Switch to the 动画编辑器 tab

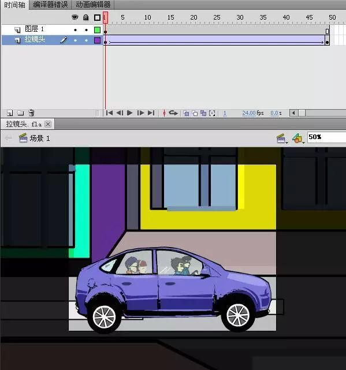pos(93,5)
